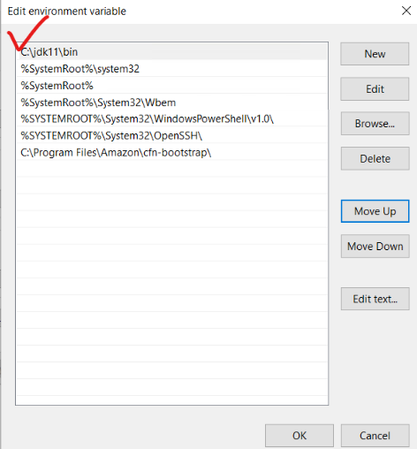The height and width of the screenshot is (449, 417).
Task: Close the Edit environment variable window
Action: click(x=406, y=11)
